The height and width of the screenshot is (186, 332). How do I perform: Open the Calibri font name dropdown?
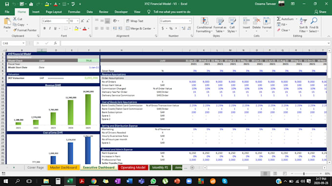point(67,21)
